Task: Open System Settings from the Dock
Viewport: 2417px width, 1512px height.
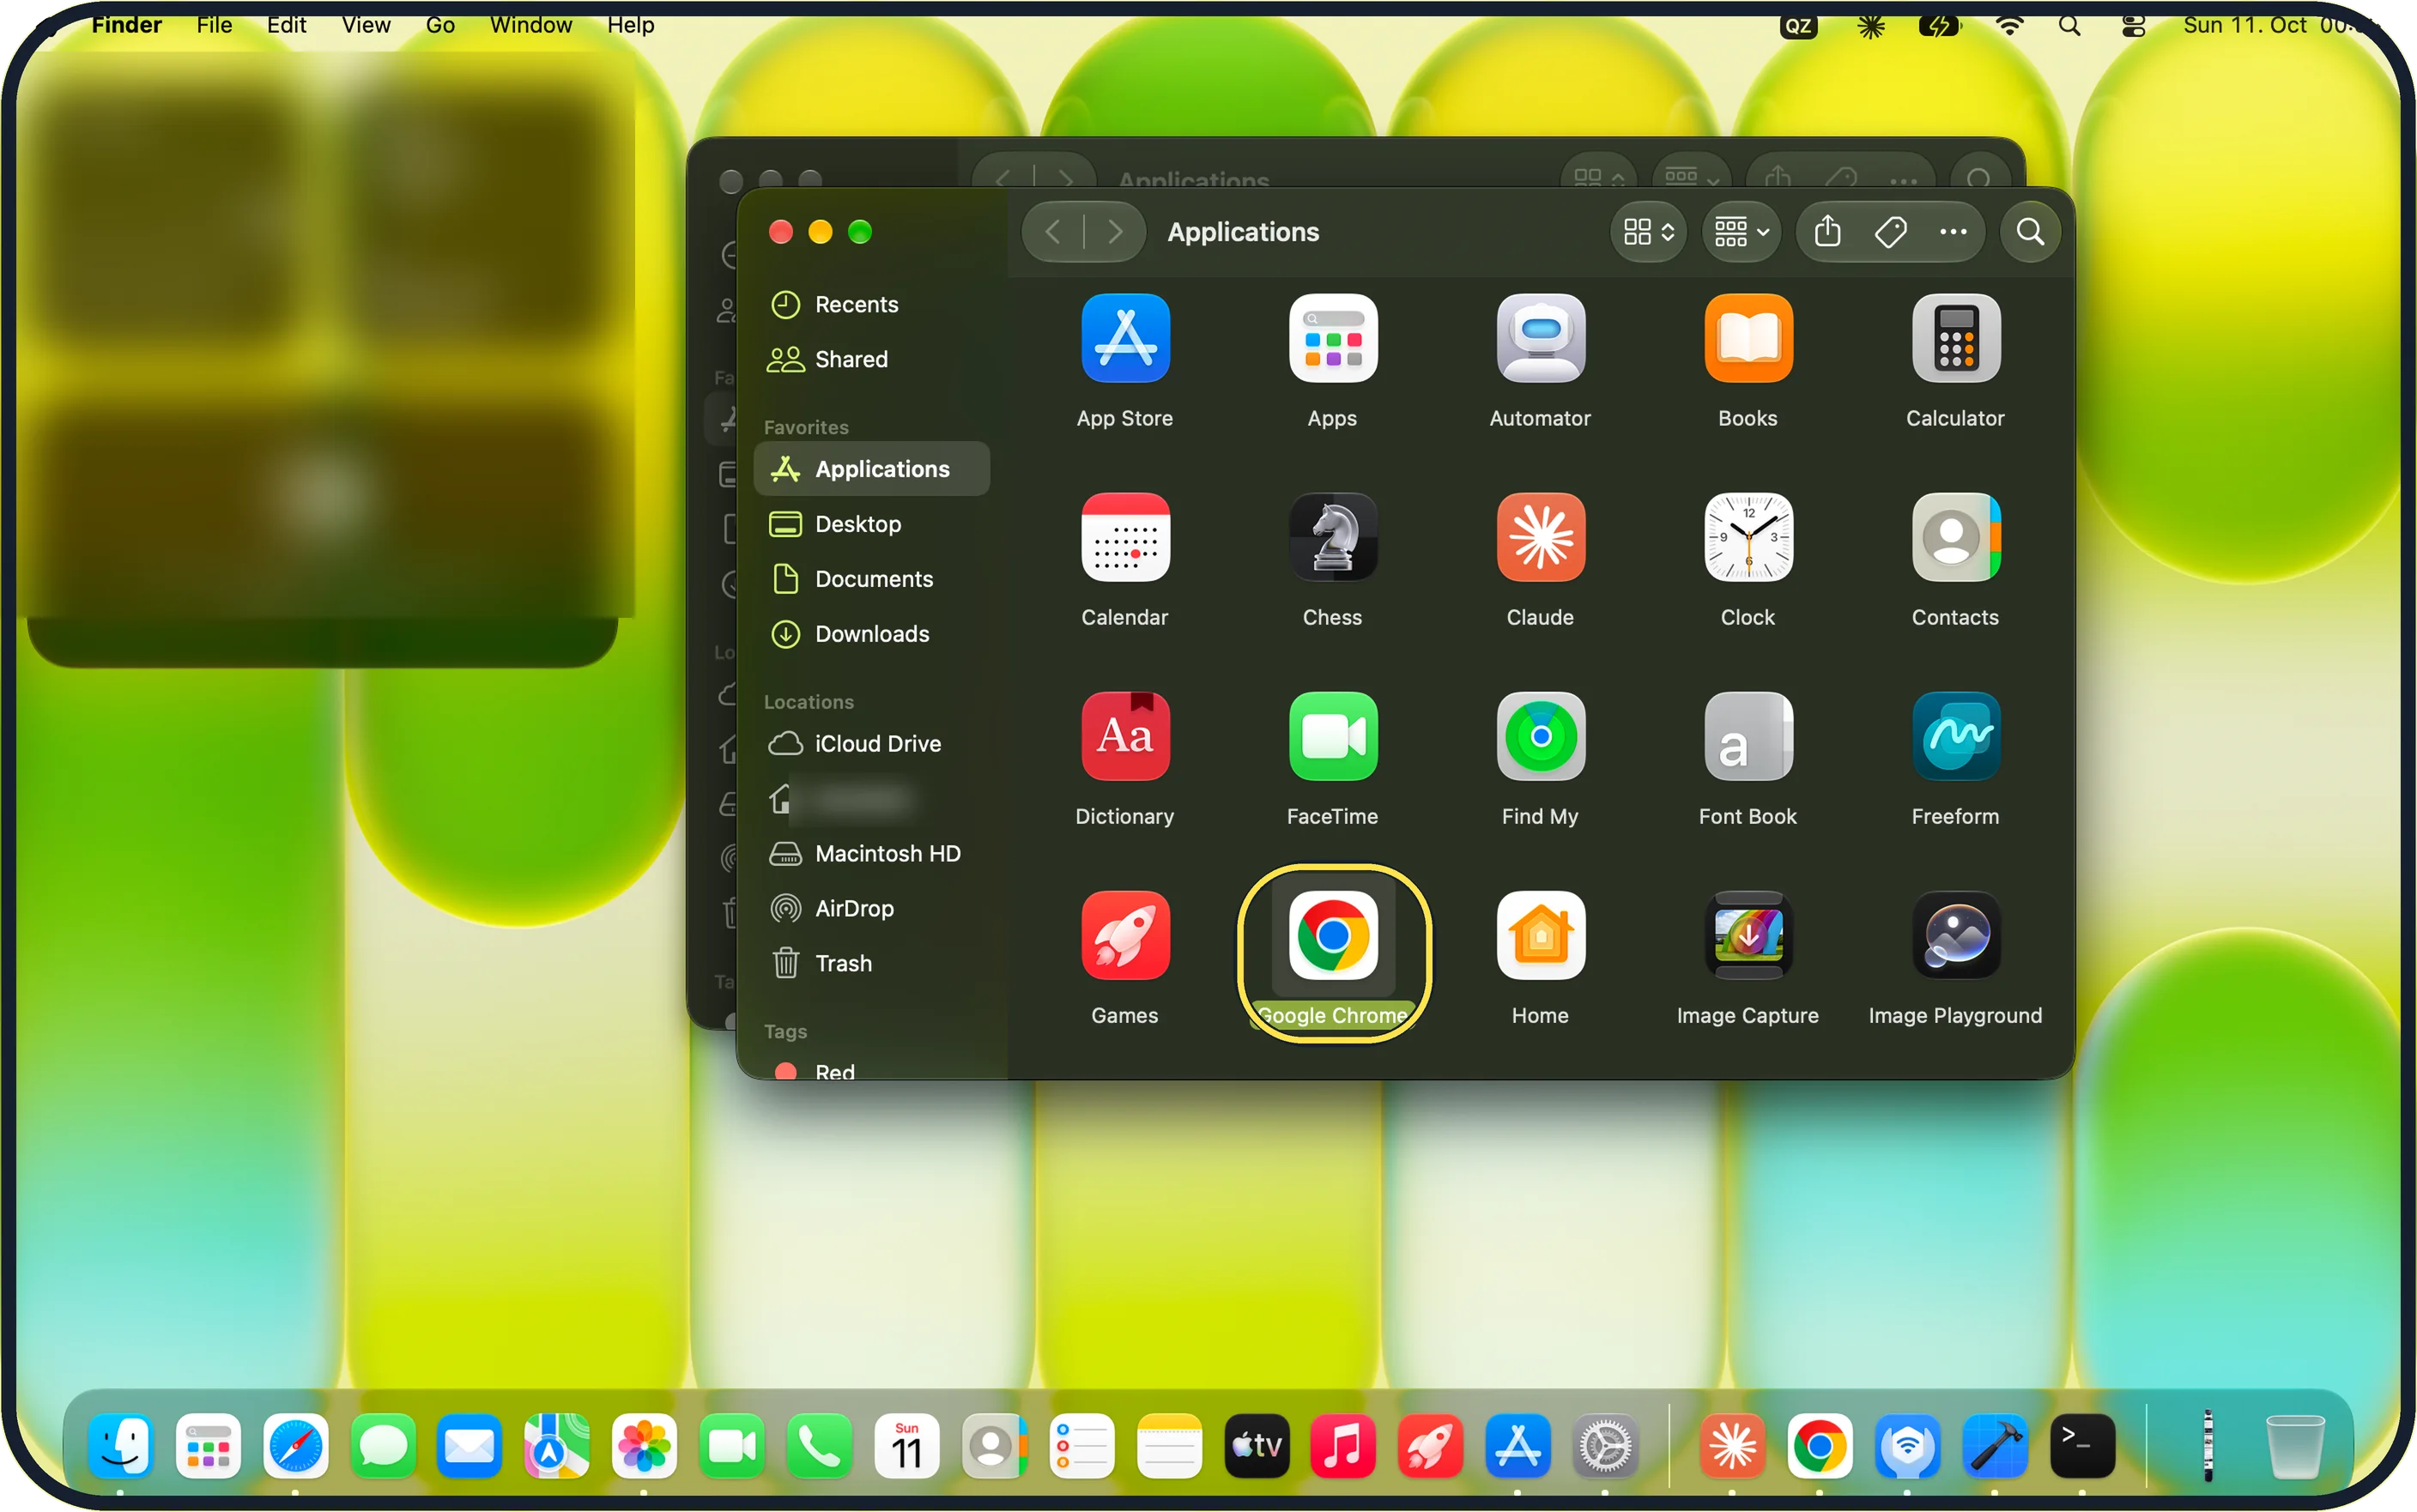Action: tap(1605, 1446)
